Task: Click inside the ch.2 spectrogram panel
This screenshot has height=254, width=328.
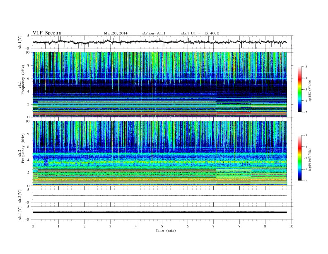Action: pos(159,153)
